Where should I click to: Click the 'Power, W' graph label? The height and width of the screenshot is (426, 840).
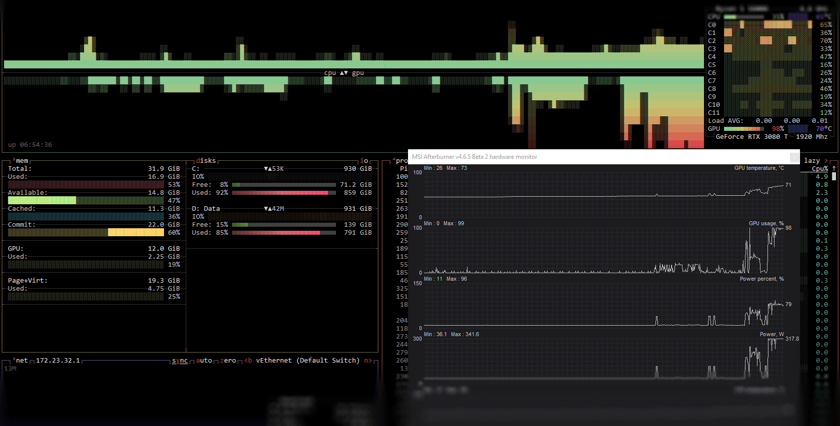[772, 335]
